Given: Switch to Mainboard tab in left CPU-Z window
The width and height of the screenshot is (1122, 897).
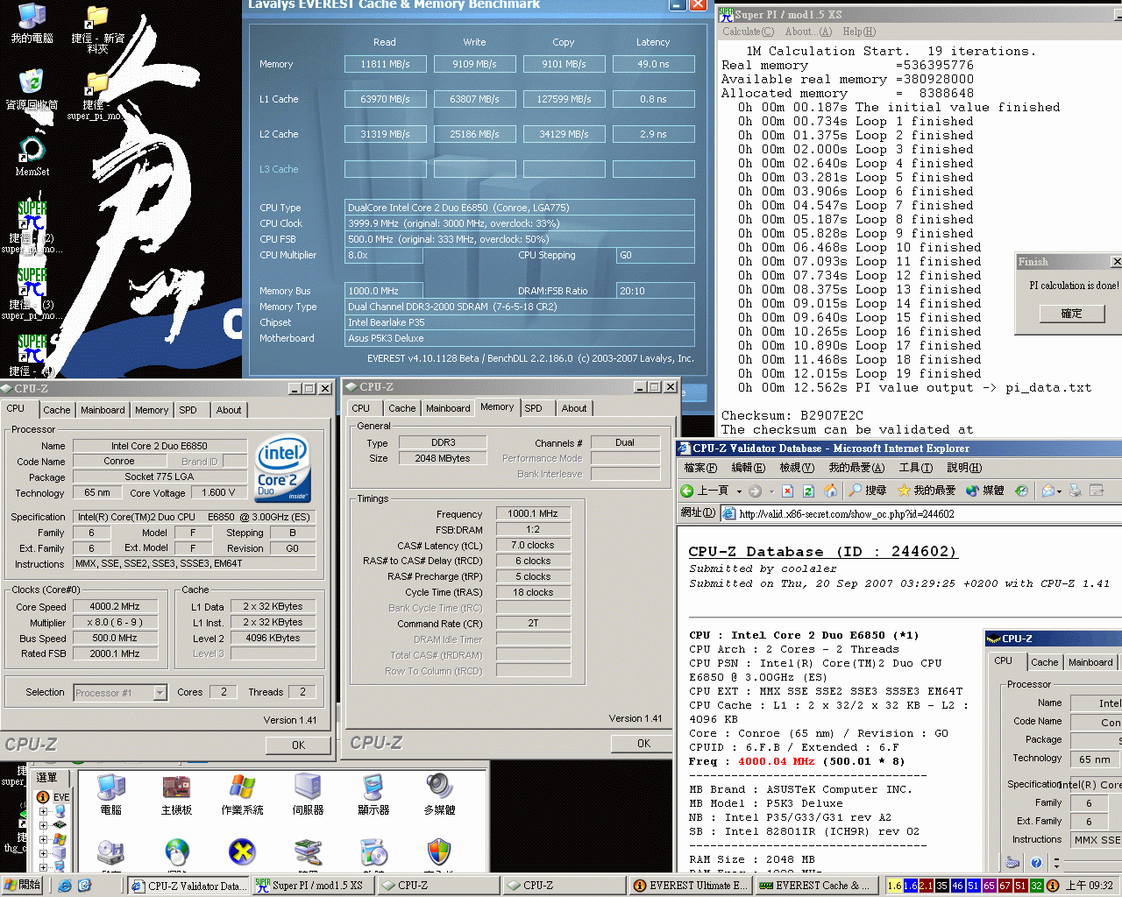Looking at the screenshot, I should click(x=103, y=410).
